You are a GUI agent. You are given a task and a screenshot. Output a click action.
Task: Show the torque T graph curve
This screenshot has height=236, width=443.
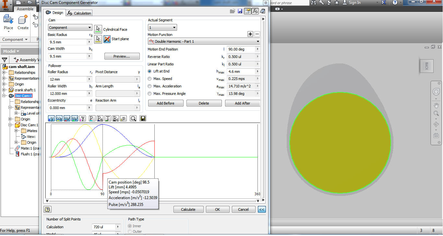[108, 118]
